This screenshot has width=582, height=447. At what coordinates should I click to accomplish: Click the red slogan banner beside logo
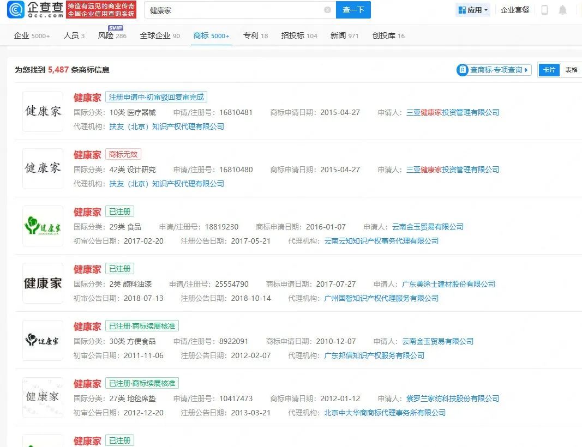click(x=101, y=10)
